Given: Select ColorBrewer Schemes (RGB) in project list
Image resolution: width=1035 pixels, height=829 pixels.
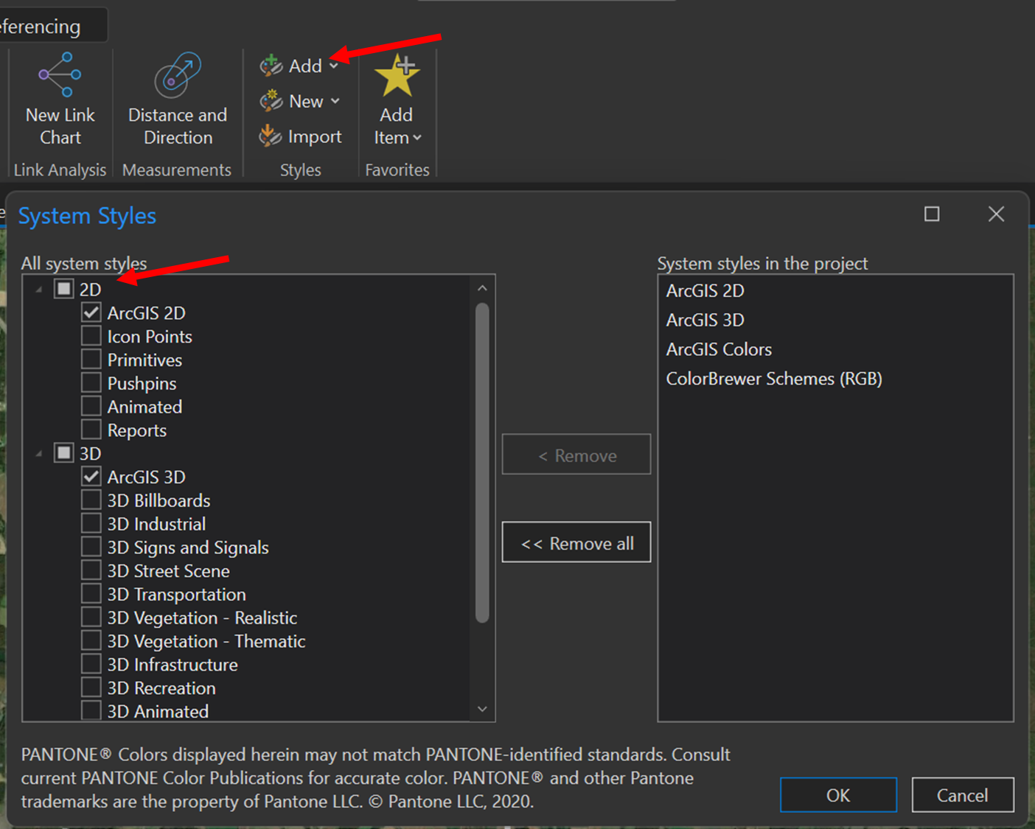Looking at the screenshot, I should (774, 378).
